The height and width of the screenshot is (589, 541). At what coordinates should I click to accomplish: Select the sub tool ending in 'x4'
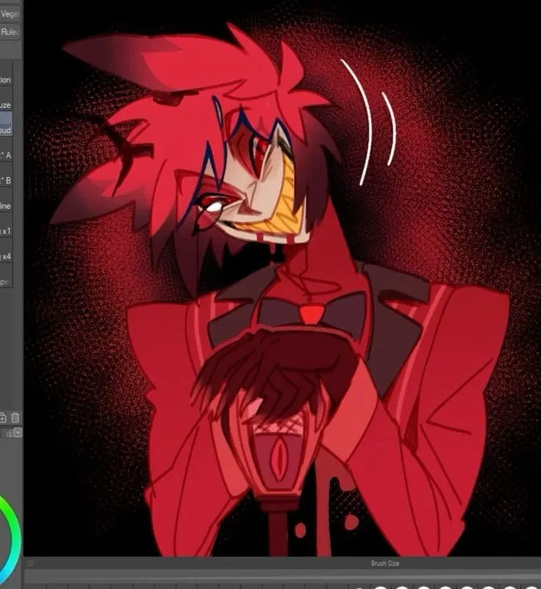(6, 251)
